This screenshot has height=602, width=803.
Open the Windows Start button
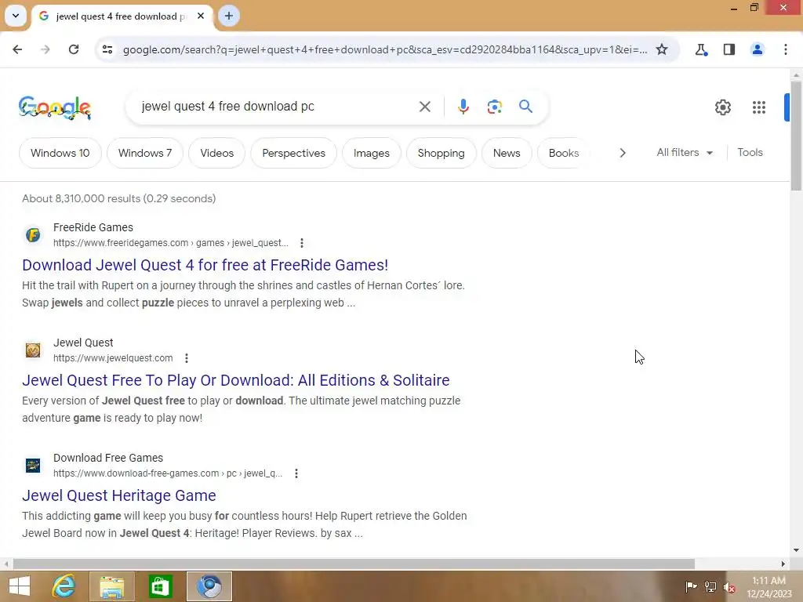coord(20,586)
